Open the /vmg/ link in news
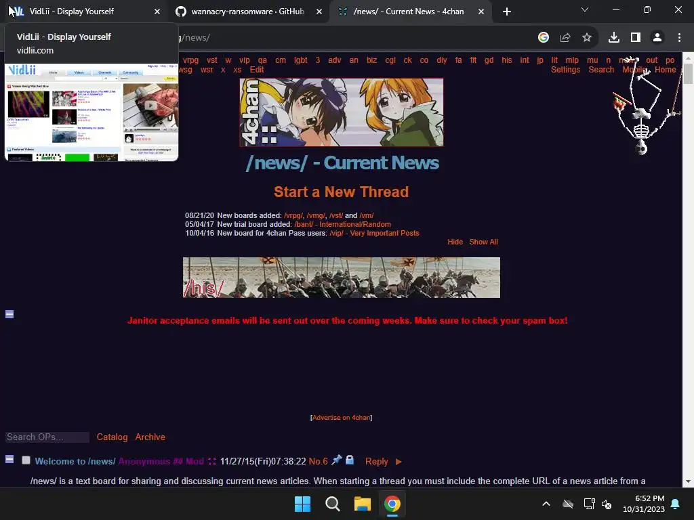Screen dimensions: 694x520 pos(316,215)
